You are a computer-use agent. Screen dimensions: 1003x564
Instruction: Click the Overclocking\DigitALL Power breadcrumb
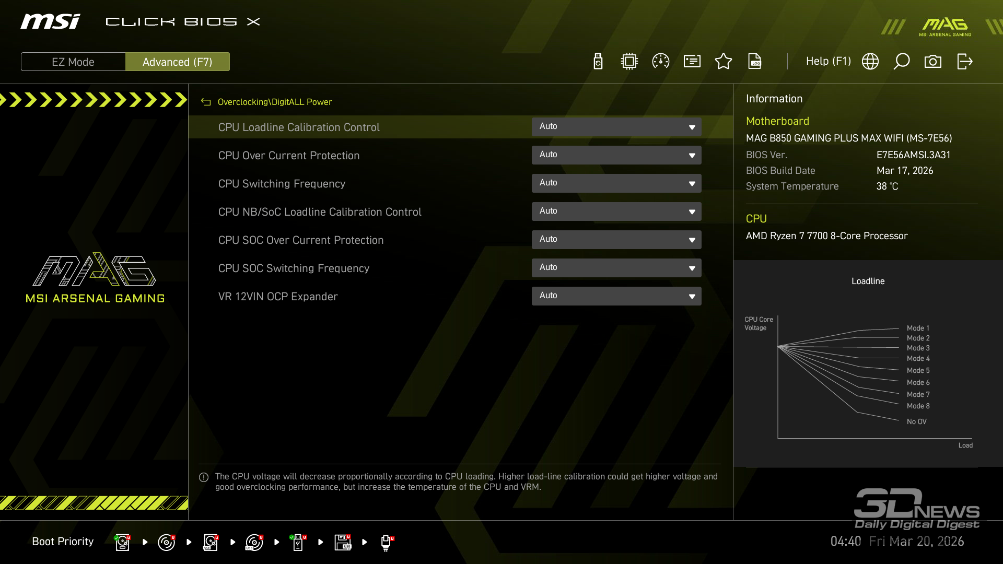pyautogui.click(x=275, y=102)
